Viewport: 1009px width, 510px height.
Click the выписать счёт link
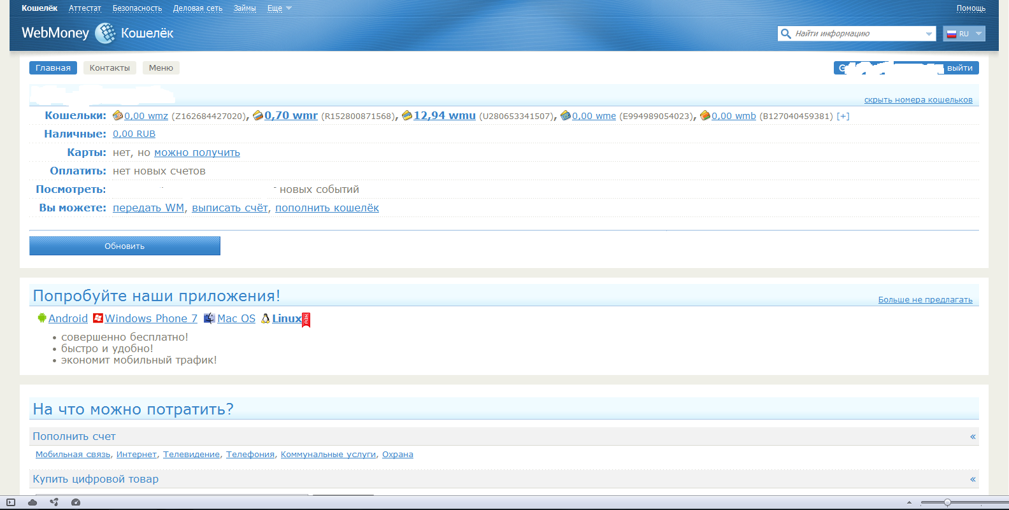[230, 208]
